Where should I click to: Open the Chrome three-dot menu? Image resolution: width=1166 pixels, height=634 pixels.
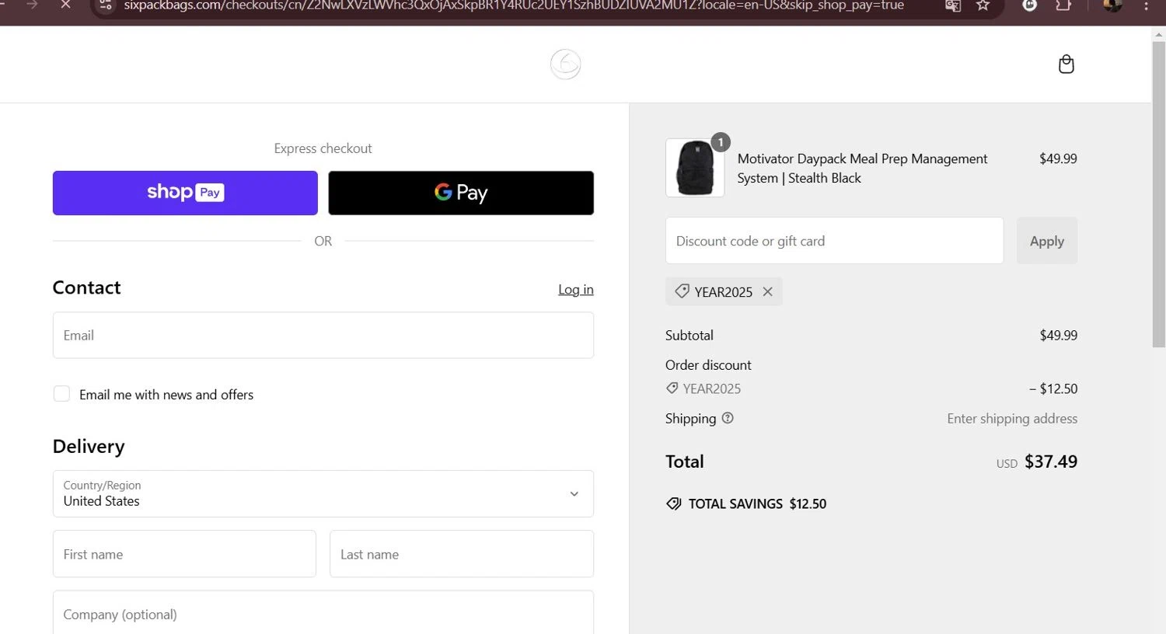(1146, 5)
